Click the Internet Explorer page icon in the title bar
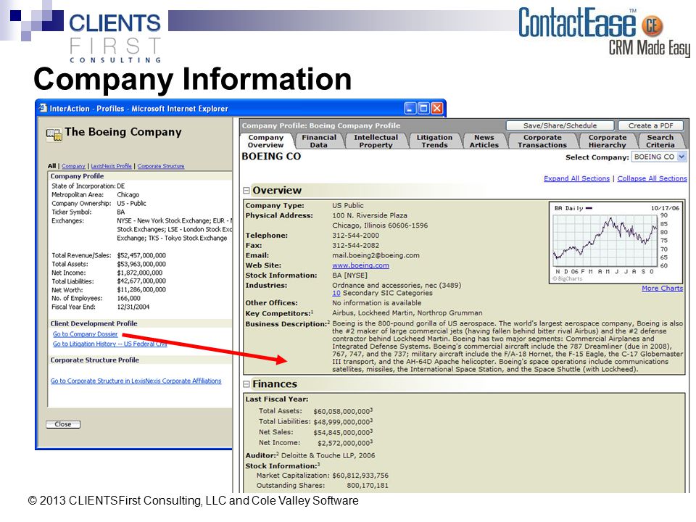The image size is (696, 522). [x=43, y=108]
